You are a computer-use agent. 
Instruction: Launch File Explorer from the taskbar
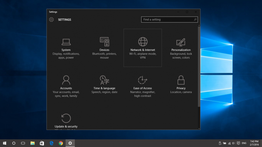(32, 143)
